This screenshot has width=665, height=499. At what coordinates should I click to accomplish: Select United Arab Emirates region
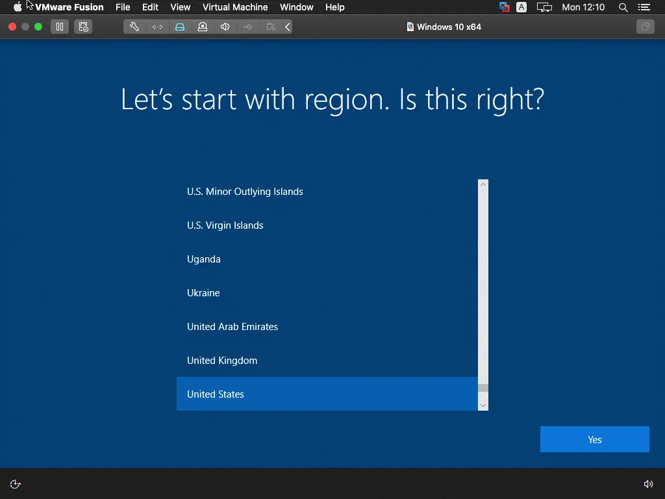232,327
